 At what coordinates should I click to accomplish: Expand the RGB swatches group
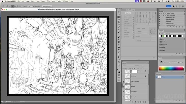160,39
